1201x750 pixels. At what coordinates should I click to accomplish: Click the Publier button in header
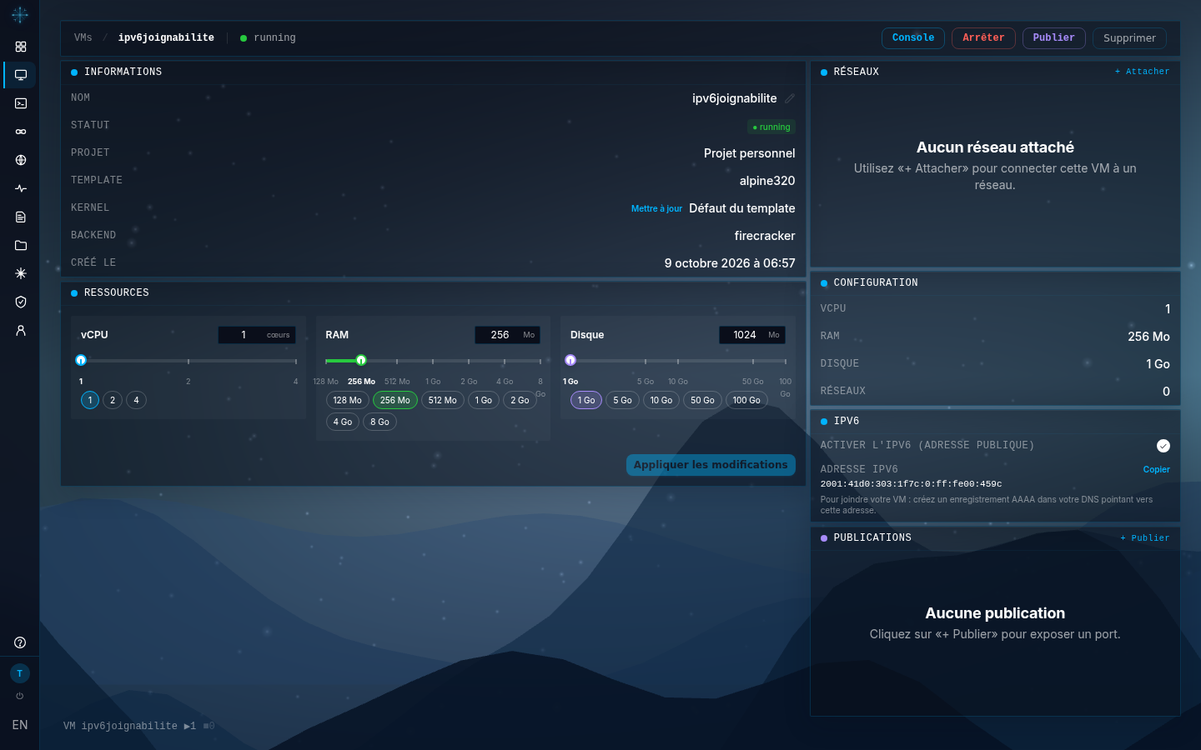1054,38
